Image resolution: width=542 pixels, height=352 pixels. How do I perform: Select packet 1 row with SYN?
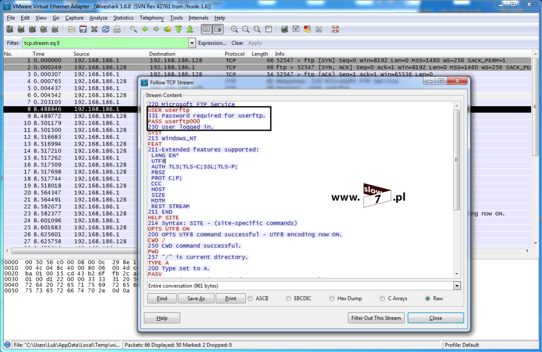tap(267, 60)
